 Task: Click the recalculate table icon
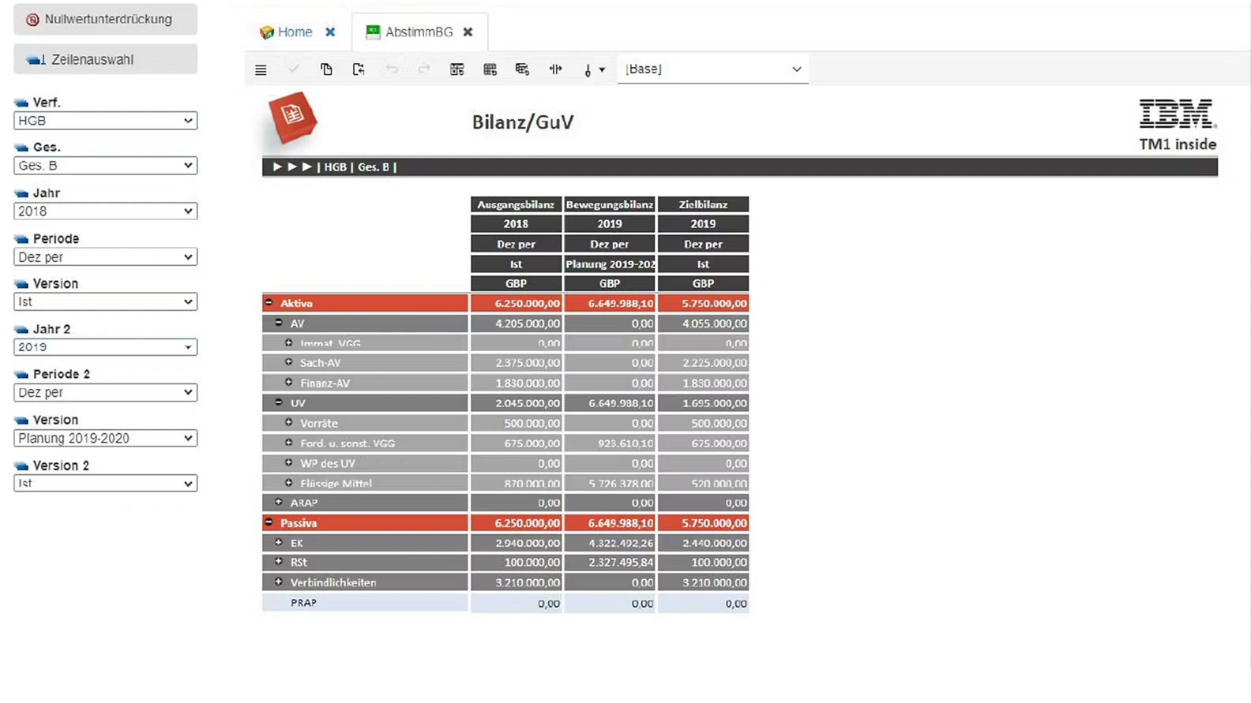point(490,69)
